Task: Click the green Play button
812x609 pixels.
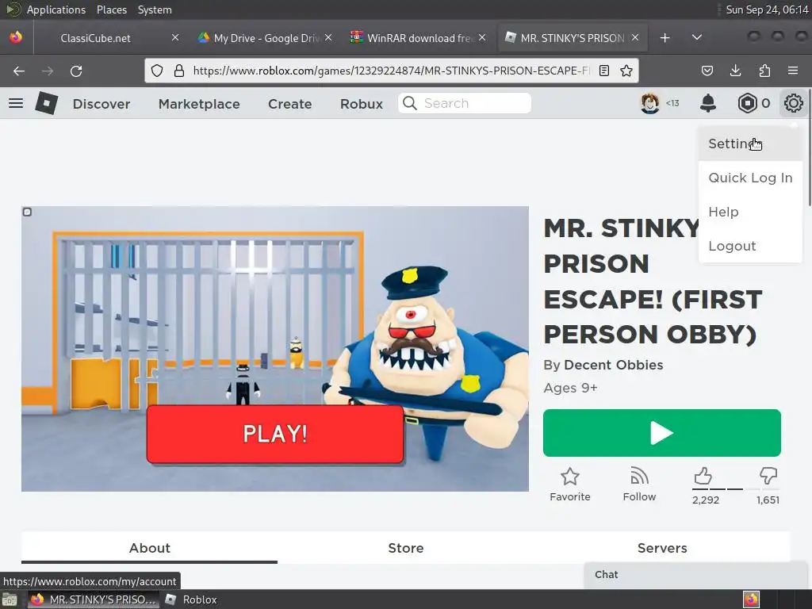Action: [x=662, y=433]
